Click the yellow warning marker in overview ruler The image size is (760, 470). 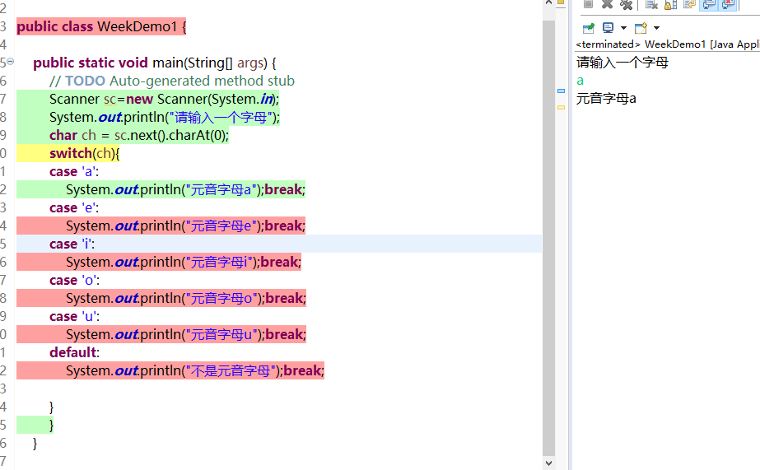(x=561, y=107)
